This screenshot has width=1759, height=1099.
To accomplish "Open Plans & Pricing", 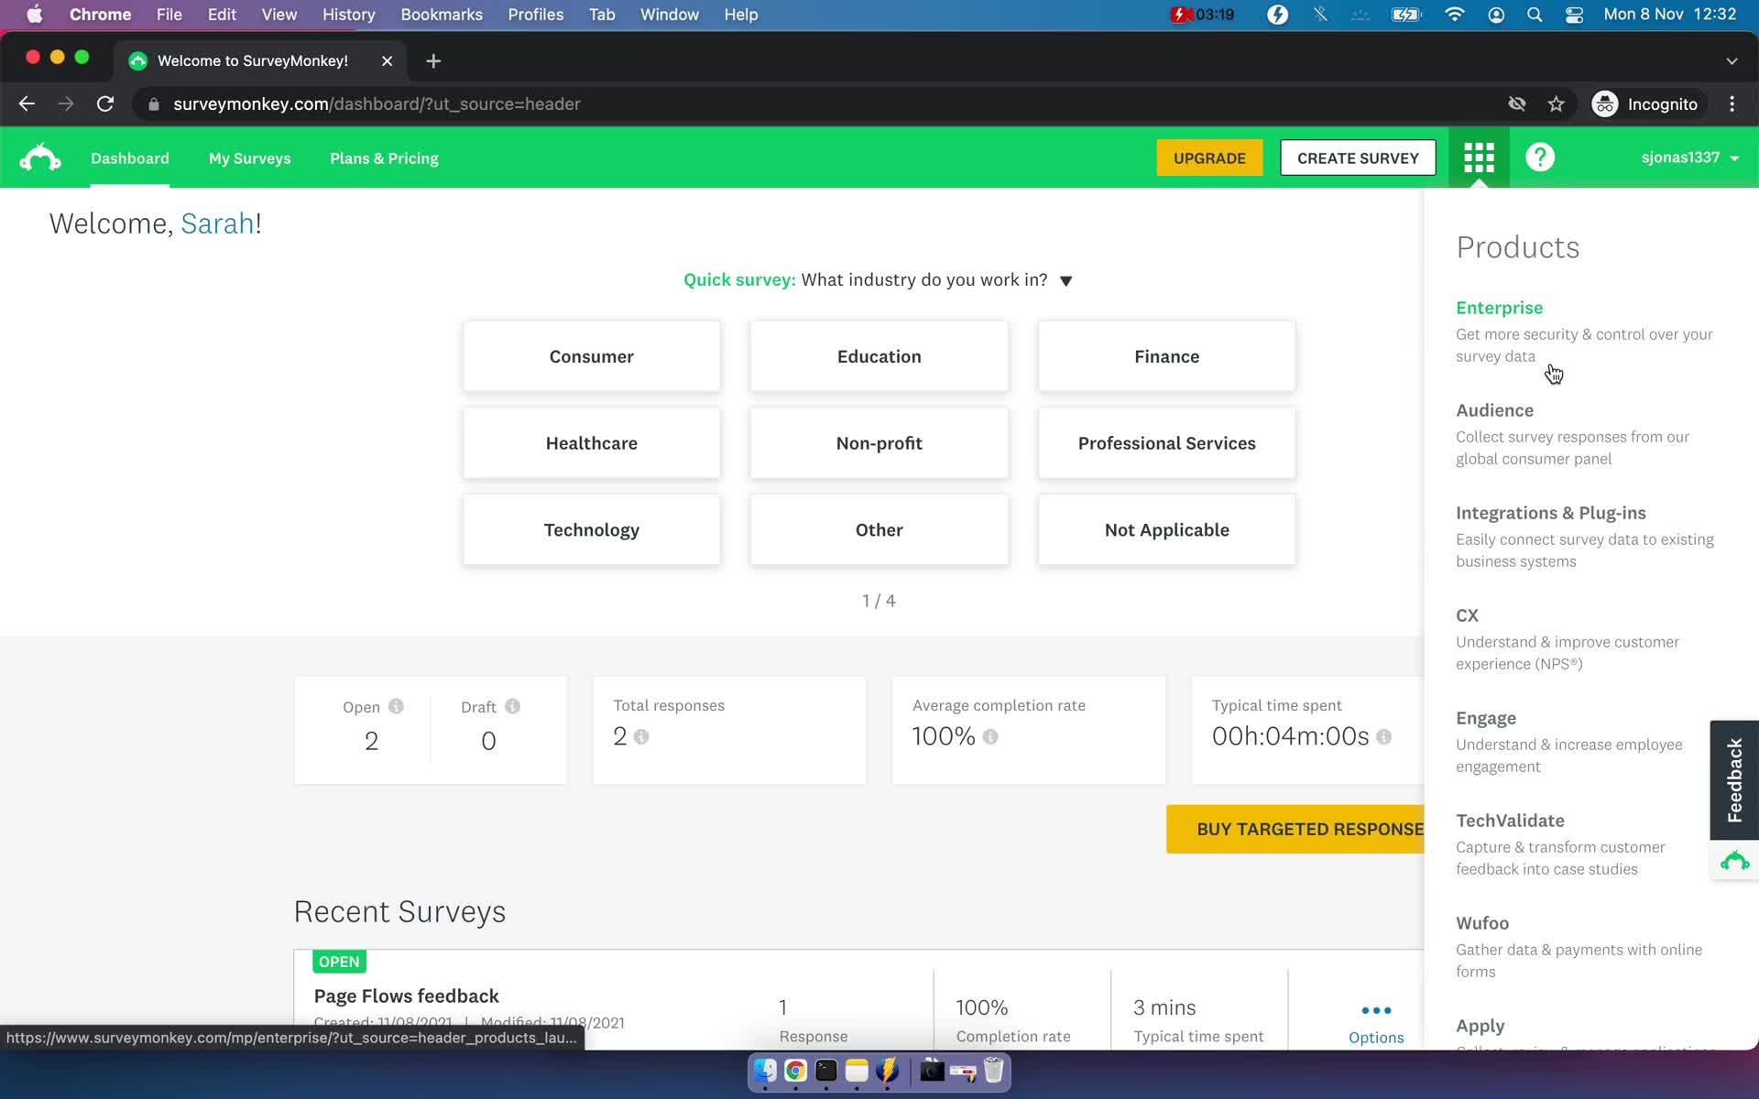I will tap(384, 158).
